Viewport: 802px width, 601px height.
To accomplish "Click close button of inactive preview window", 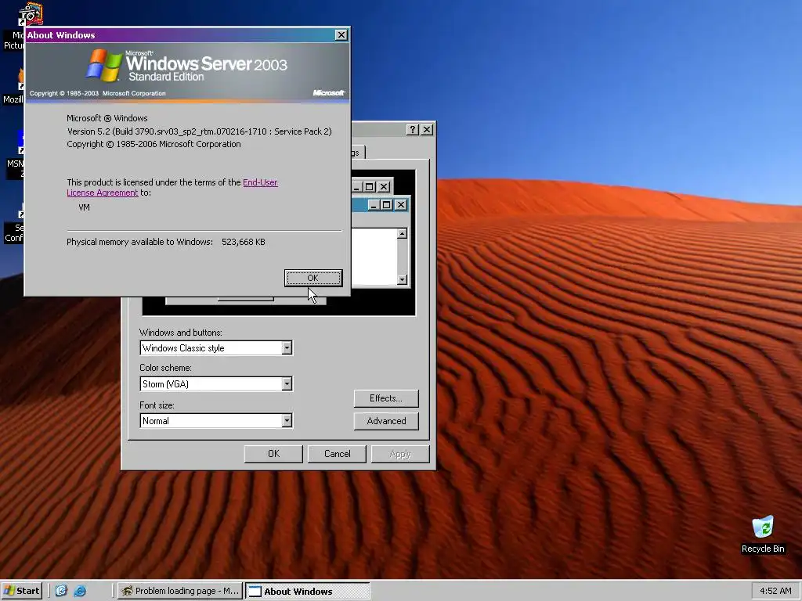I will click(384, 187).
